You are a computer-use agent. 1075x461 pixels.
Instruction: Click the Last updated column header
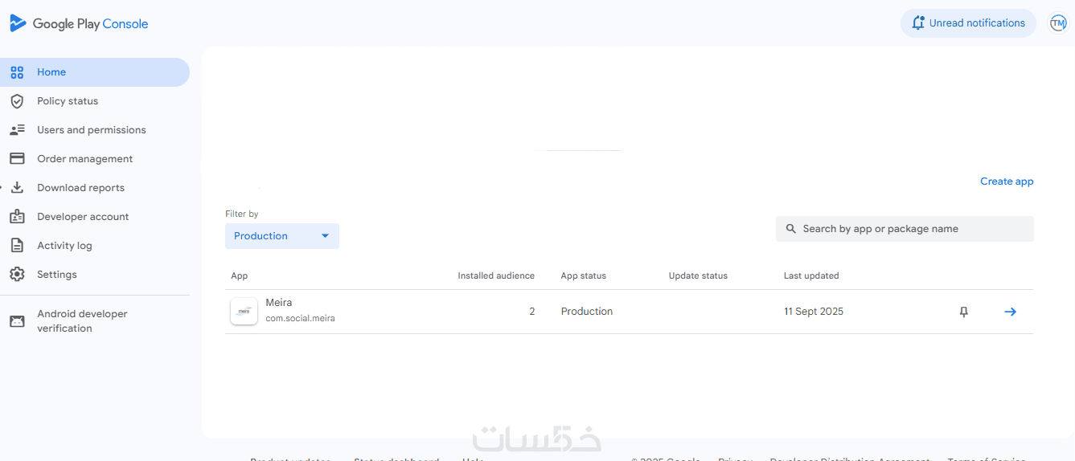[811, 275]
